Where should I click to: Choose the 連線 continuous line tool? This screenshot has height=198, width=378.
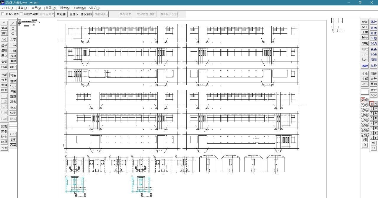pyautogui.click(x=13, y=61)
